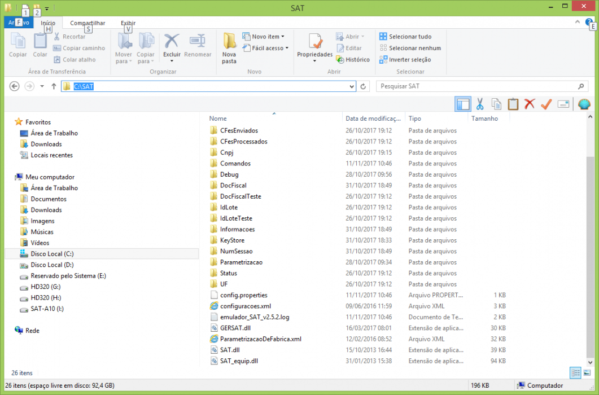The height and width of the screenshot is (395, 599).
Task: Refresh the folder view
Action: 363,86
